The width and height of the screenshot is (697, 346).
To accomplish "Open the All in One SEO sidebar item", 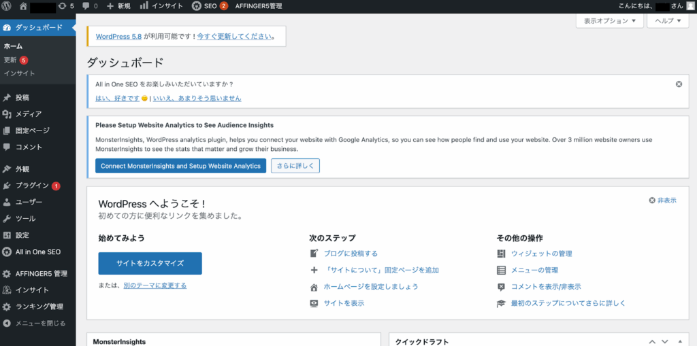I will click(x=37, y=252).
